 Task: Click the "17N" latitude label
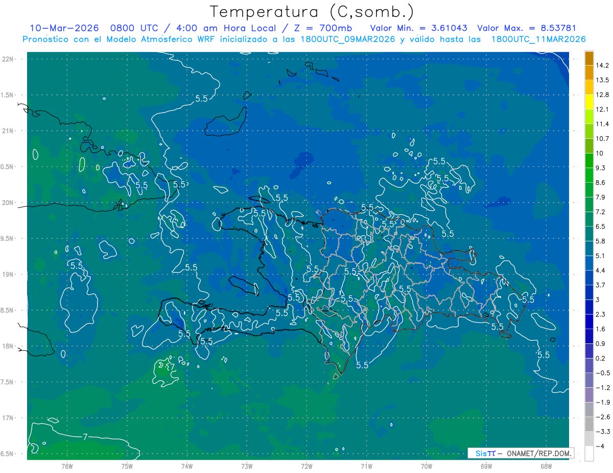click(x=9, y=418)
